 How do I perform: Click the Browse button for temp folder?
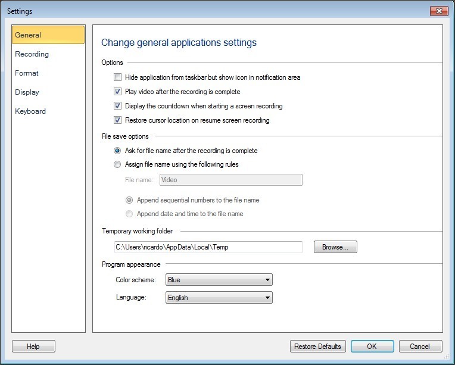click(335, 247)
